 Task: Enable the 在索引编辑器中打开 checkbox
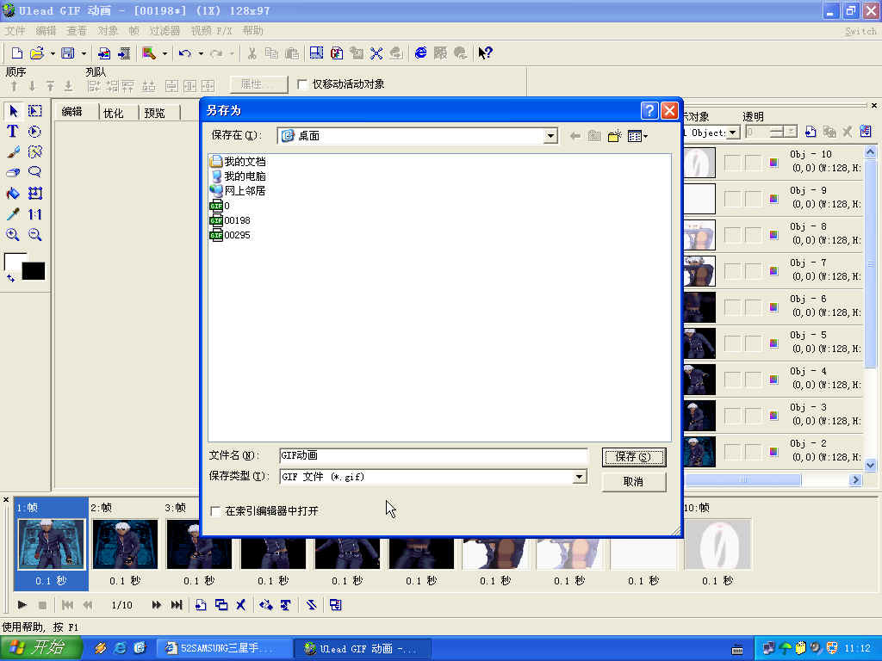pyautogui.click(x=215, y=511)
